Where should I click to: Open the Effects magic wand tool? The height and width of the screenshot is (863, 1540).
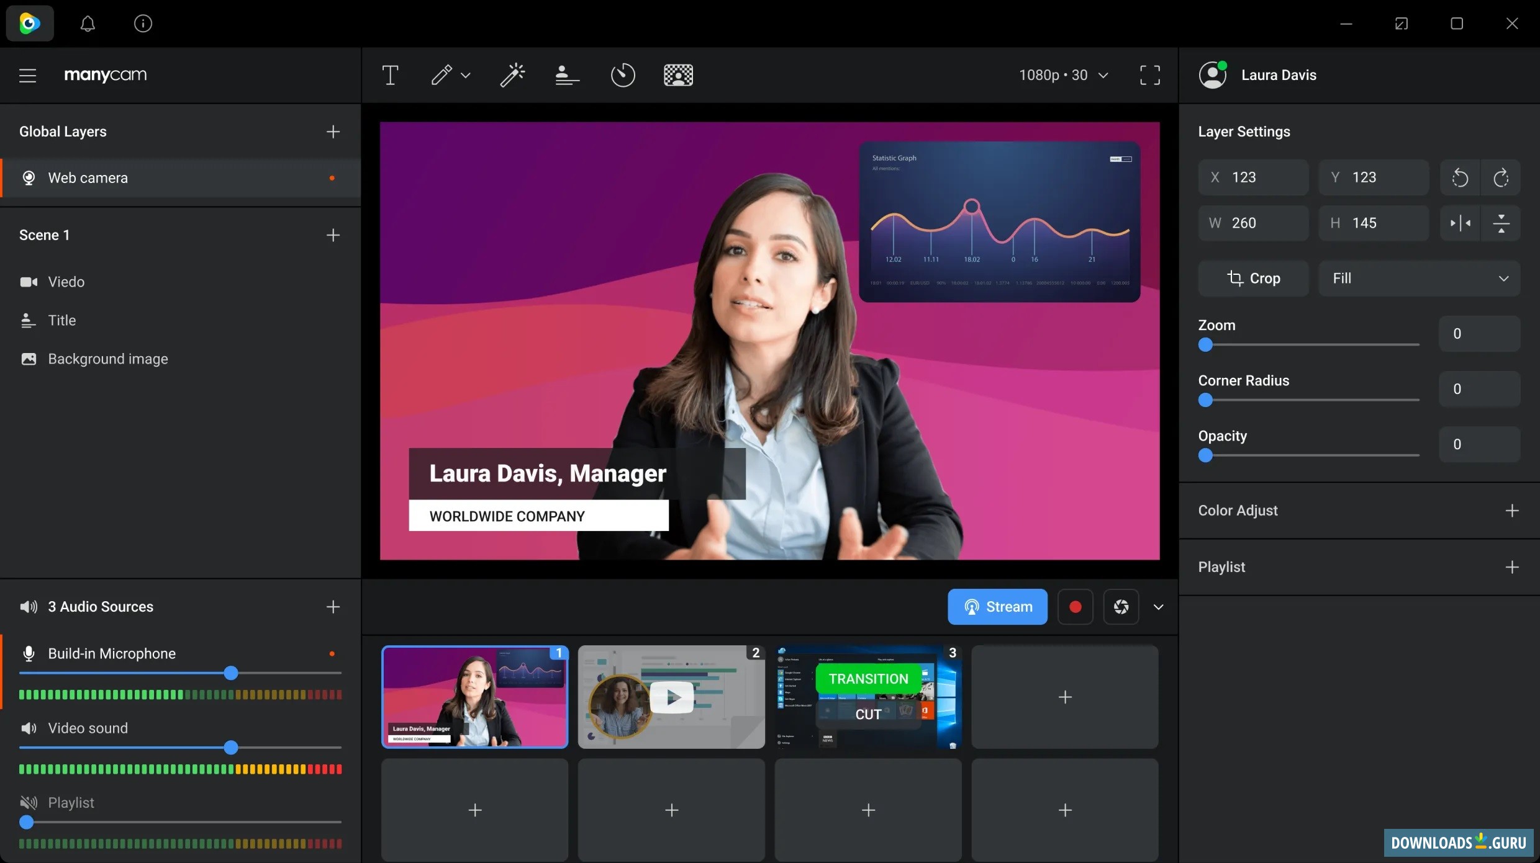512,75
